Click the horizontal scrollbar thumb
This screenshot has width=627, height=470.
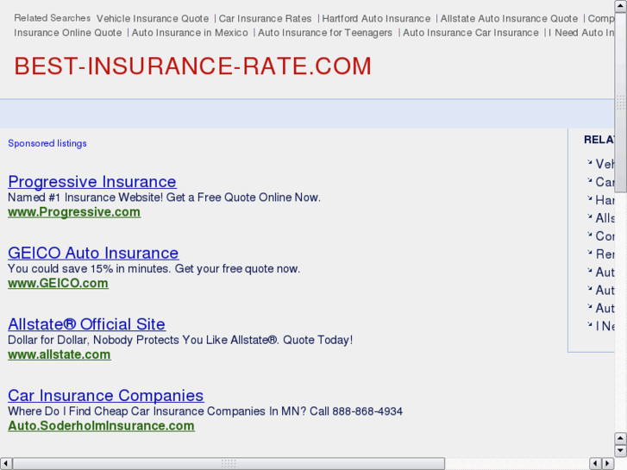[229, 464]
